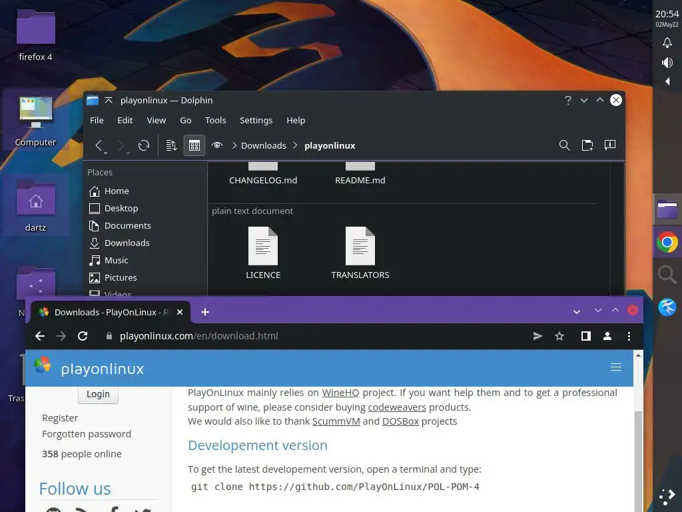Click the Login button
The image size is (682, 512).
tap(98, 394)
